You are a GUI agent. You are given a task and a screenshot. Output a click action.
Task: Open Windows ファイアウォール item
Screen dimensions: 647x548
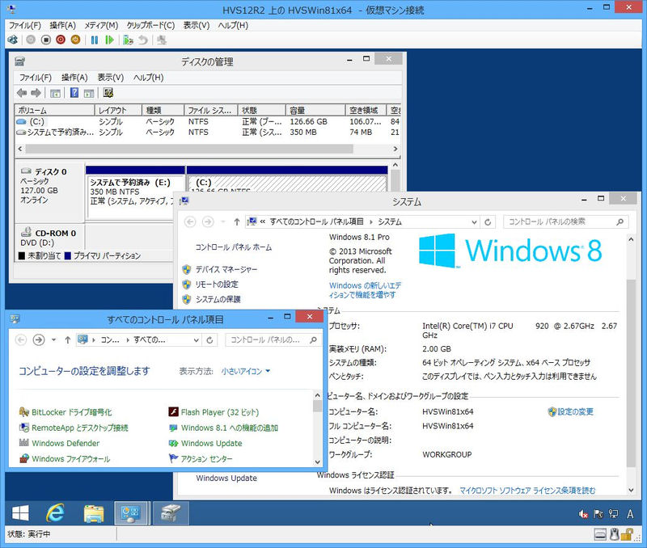pyautogui.click(x=71, y=459)
